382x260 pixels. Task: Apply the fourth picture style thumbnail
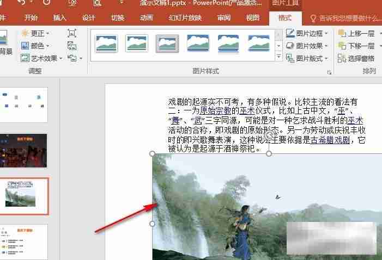point(198,43)
